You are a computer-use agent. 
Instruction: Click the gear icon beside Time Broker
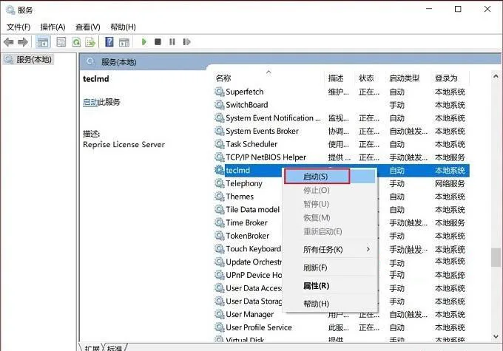pyautogui.click(x=220, y=222)
